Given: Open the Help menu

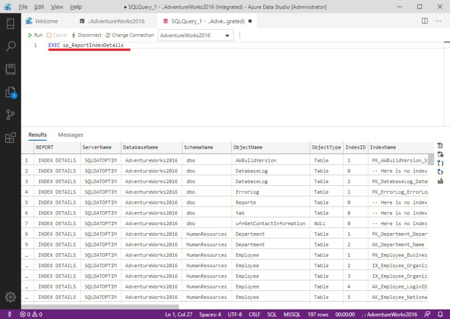Looking at the screenshot, I should 76,7.
